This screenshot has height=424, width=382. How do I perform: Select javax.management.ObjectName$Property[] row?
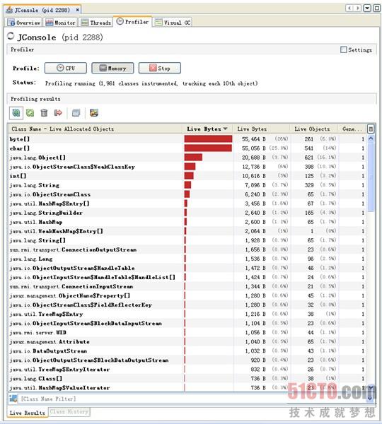coord(187,295)
